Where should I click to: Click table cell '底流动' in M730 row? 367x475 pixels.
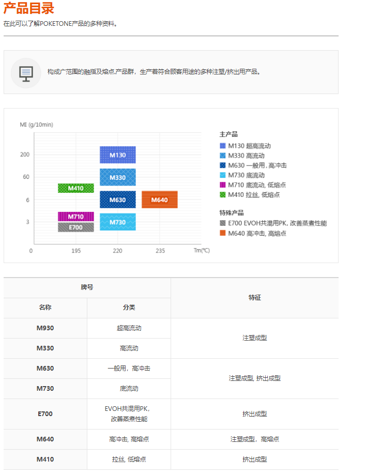[129, 388]
